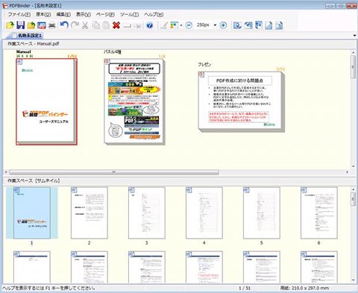Screen dimensions: 358x293
Task: Open the tab list arrow at right of tab bar
Action: [x=354, y=36]
